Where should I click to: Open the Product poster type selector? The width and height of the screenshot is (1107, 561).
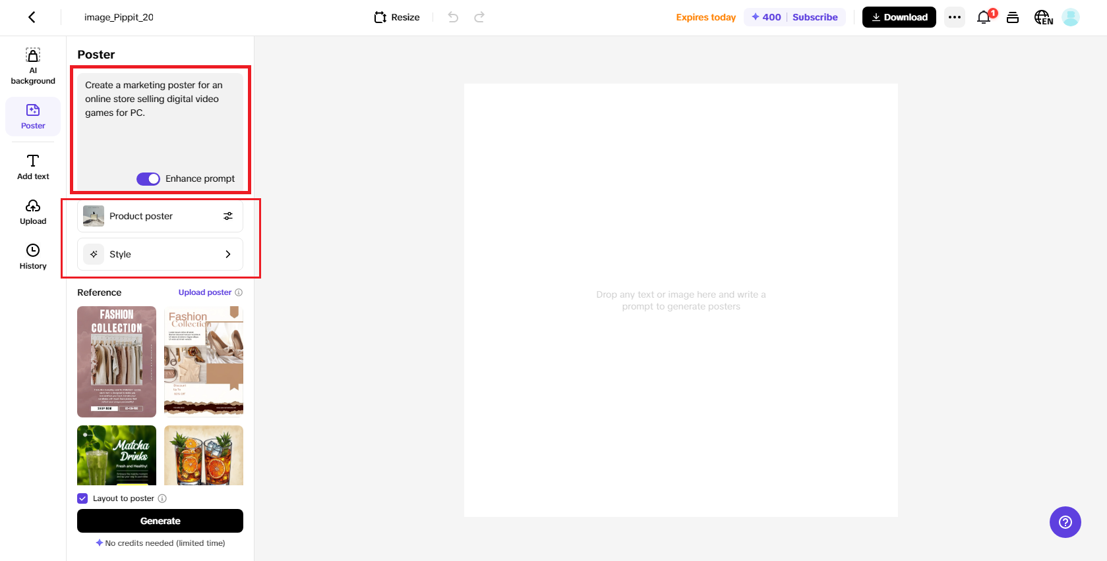tap(160, 216)
